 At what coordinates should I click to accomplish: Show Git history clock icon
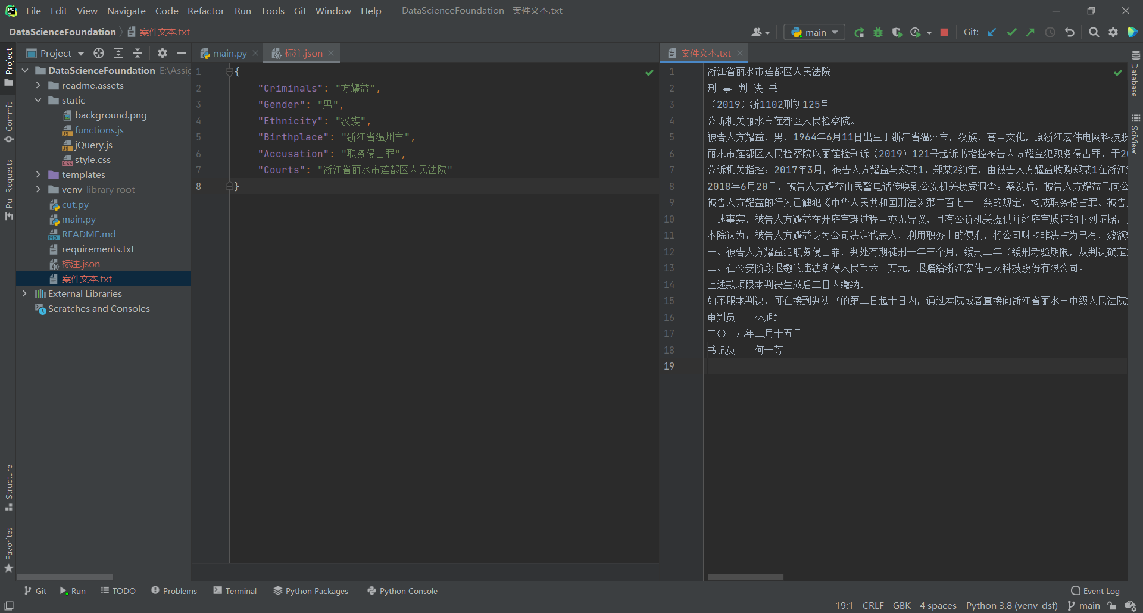(x=1050, y=32)
